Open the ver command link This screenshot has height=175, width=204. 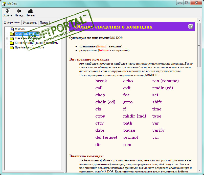156,123
